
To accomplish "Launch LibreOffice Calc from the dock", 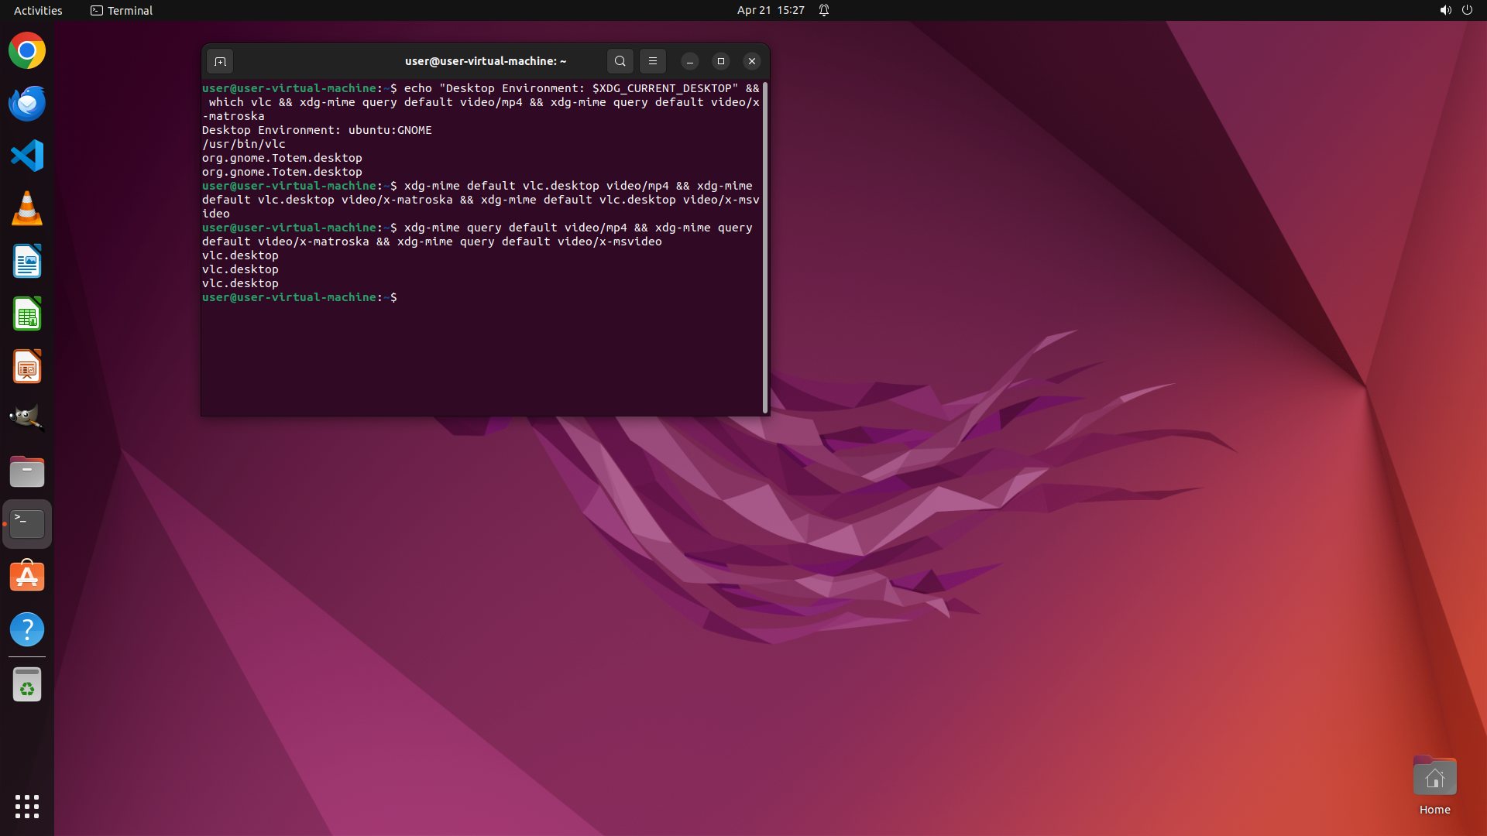I will [x=27, y=314].
